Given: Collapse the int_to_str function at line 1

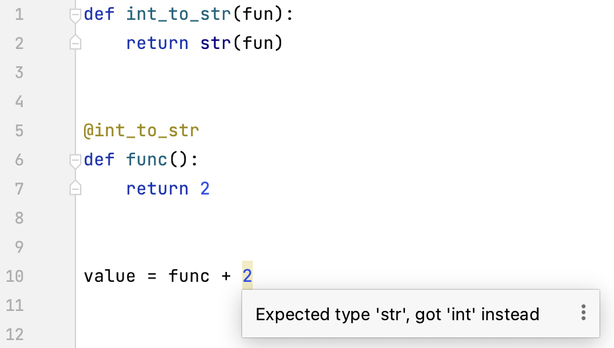Looking at the screenshot, I should point(75,15).
